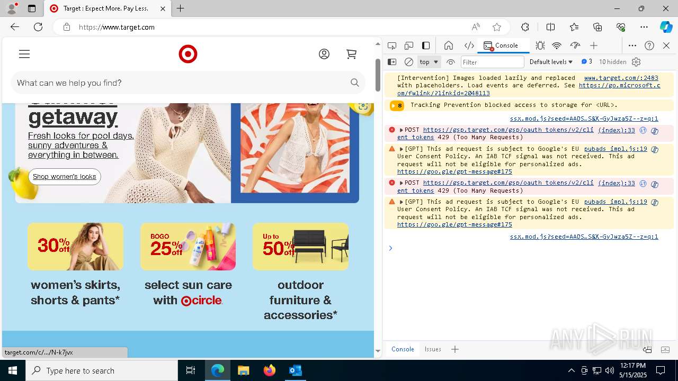Open Favorites list
The image size is (678, 381).
point(574,27)
